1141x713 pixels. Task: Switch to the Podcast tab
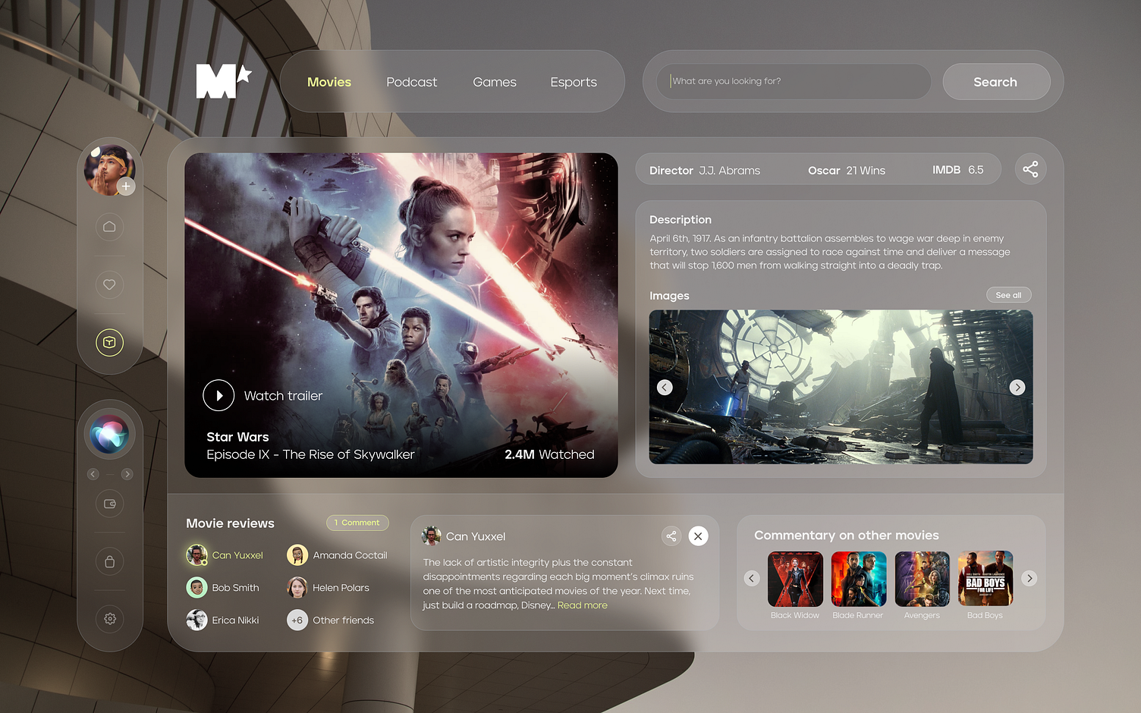tap(411, 81)
